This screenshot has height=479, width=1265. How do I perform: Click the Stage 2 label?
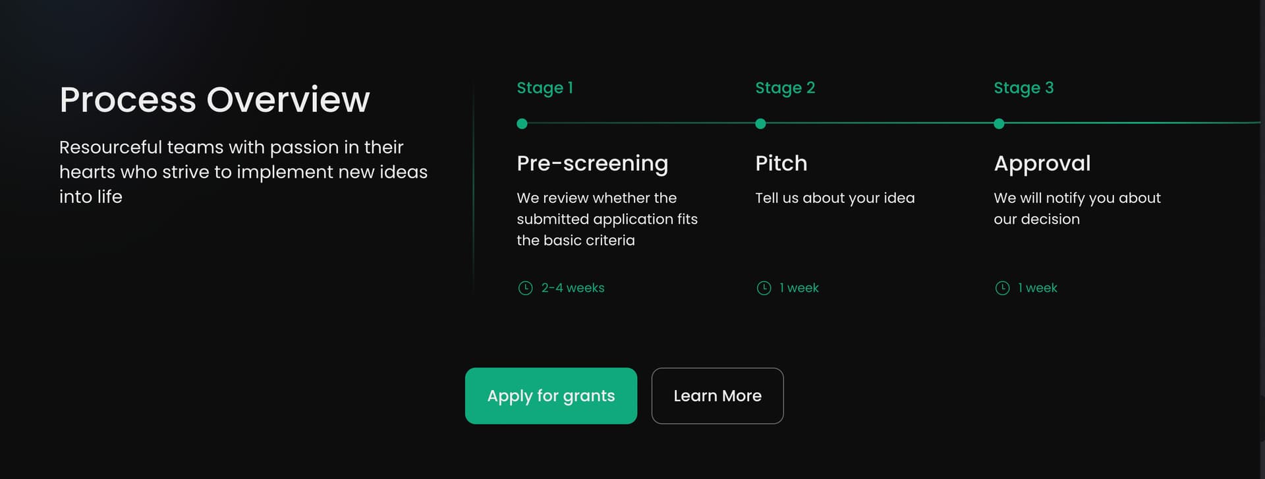point(785,88)
